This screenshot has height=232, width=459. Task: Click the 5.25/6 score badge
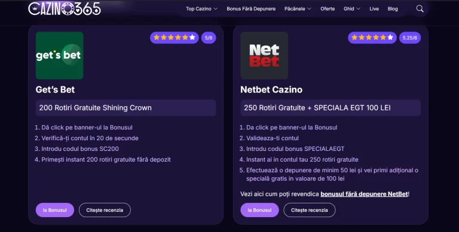tap(410, 38)
